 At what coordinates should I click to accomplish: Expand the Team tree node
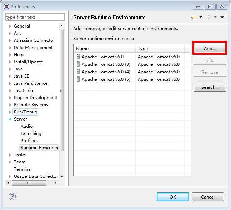coord(10,162)
